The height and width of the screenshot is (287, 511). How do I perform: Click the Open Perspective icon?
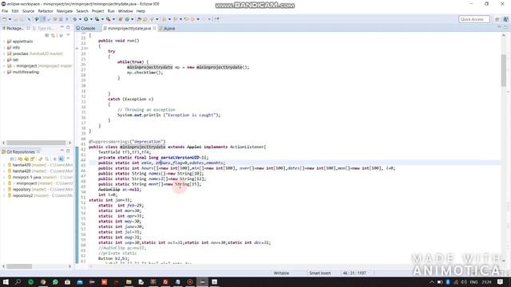[x=497, y=19]
